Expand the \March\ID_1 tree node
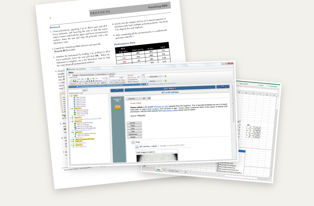This screenshot has width=314, height=206. (71, 118)
